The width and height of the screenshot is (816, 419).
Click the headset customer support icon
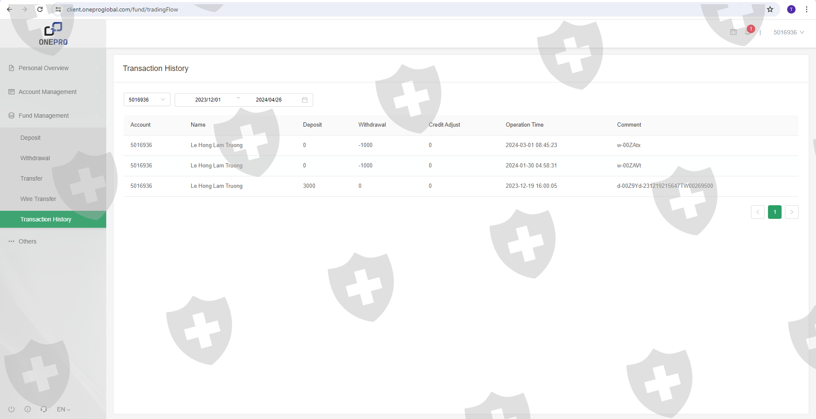[x=44, y=409]
